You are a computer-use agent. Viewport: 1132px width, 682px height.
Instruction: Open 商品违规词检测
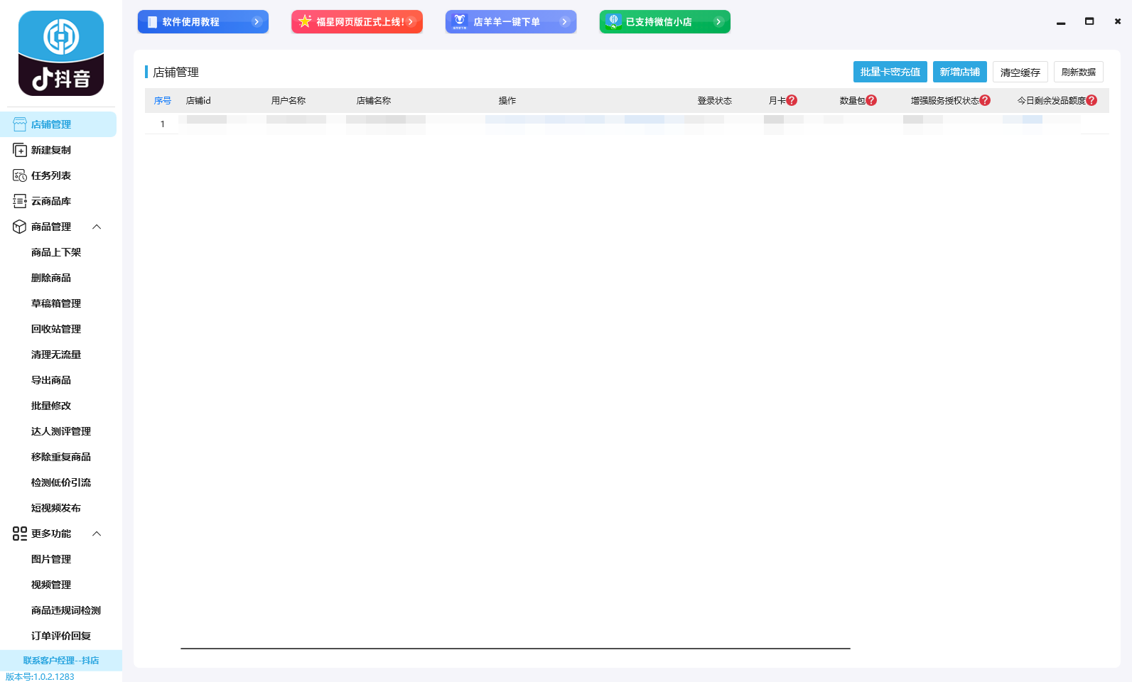(66, 610)
